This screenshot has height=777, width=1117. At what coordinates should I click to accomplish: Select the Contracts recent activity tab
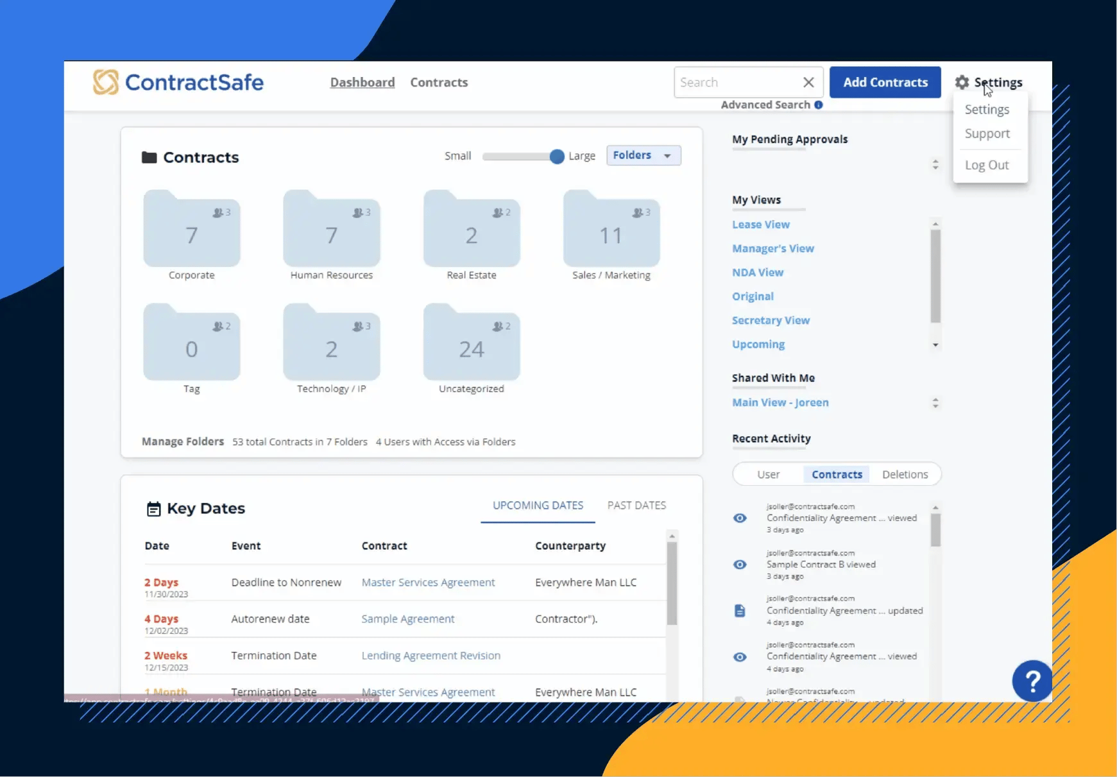coord(837,475)
